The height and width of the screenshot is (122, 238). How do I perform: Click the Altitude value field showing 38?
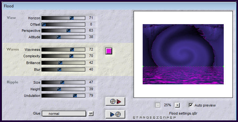(x=91, y=37)
